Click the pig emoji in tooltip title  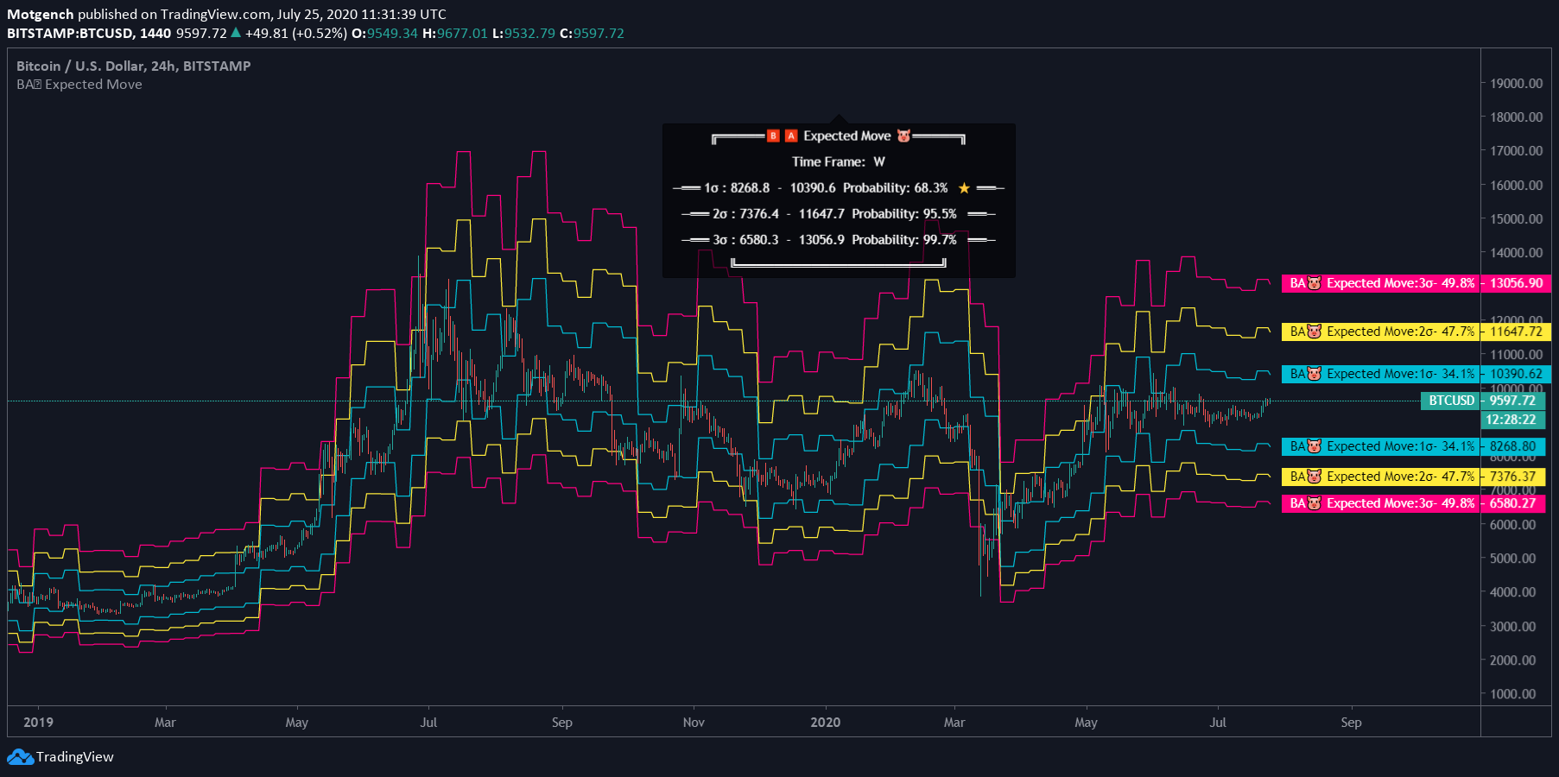(x=903, y=136)
